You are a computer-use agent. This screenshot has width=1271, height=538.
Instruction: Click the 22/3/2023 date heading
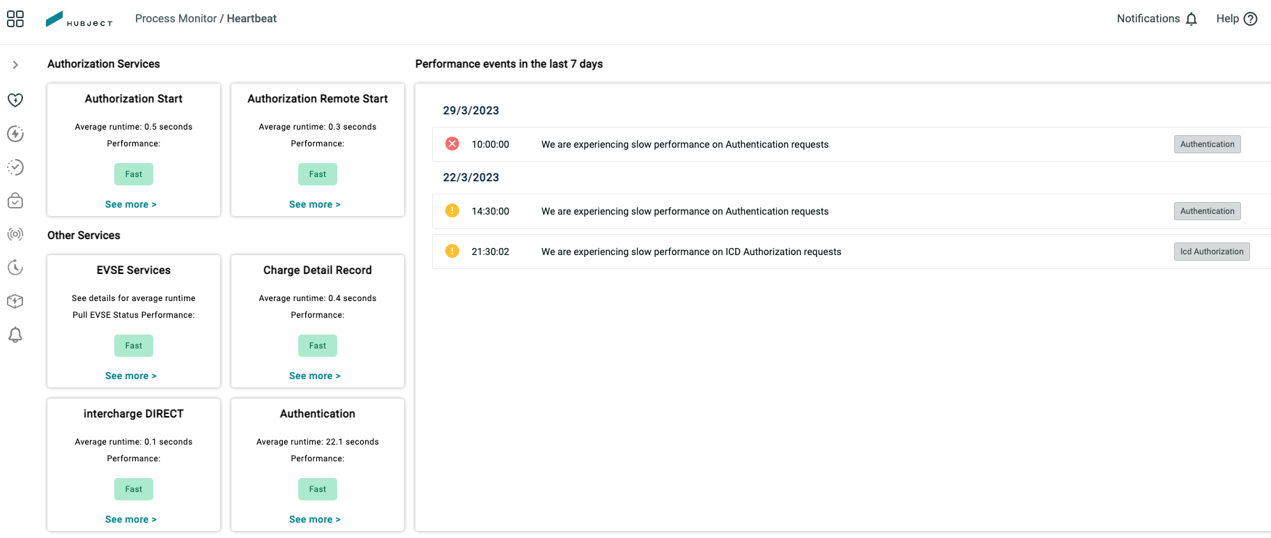tap(471, 178)
